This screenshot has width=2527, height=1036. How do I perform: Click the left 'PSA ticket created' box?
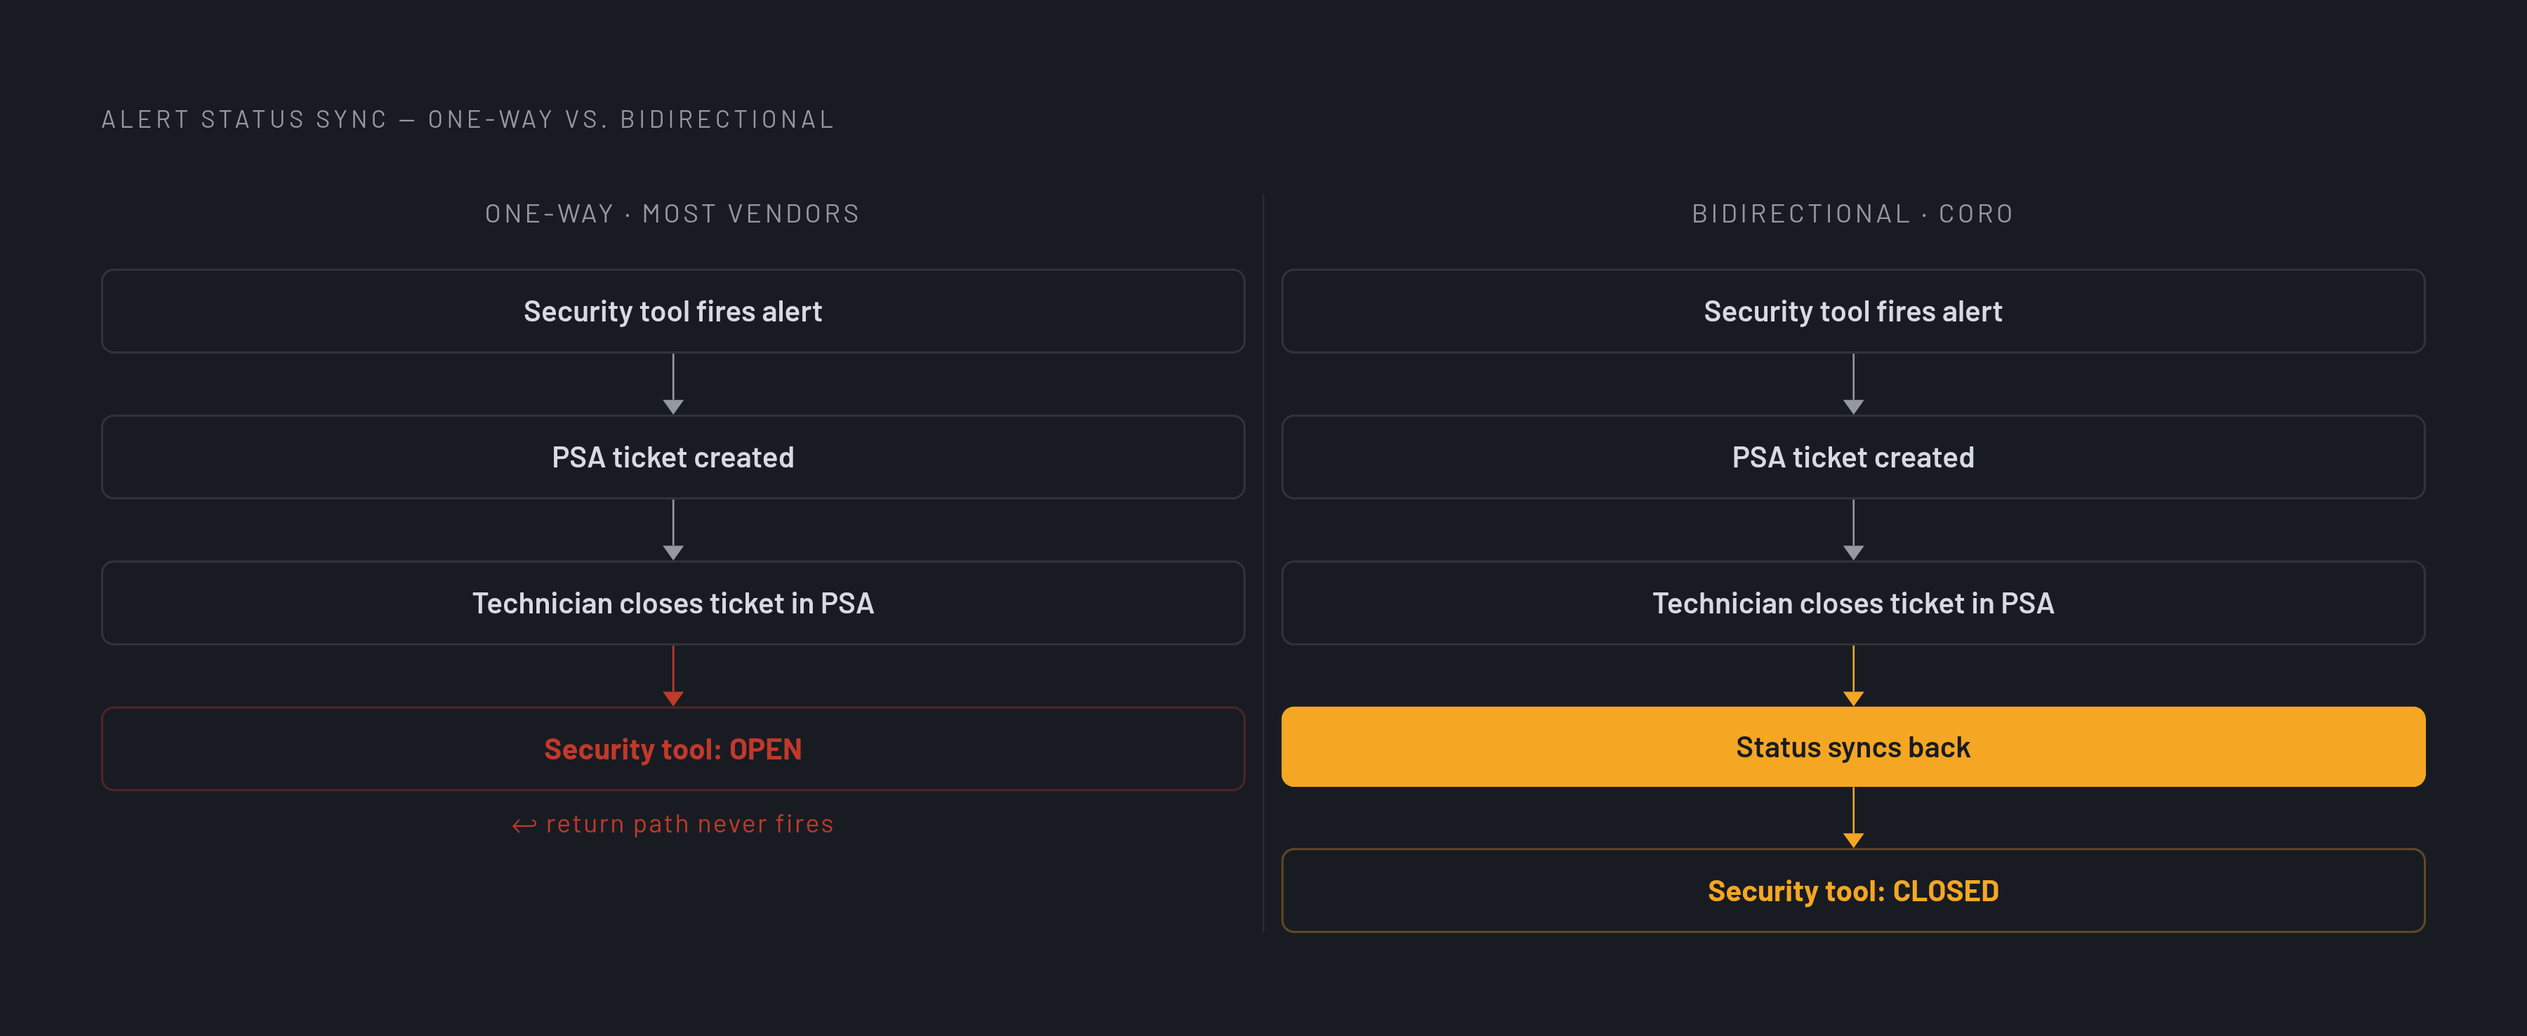click(673, 457)
